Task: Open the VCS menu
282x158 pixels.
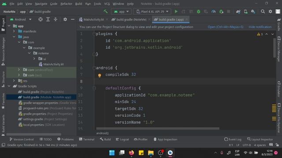Action: [x=107, y=4]
